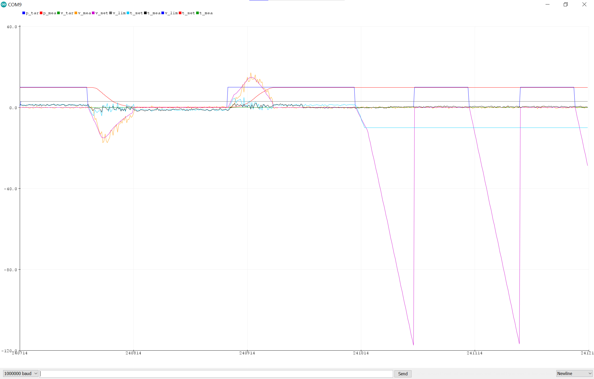594x379 pixels.
Task: Click the gray v_lim legend swatch
Action: (111, 13)
